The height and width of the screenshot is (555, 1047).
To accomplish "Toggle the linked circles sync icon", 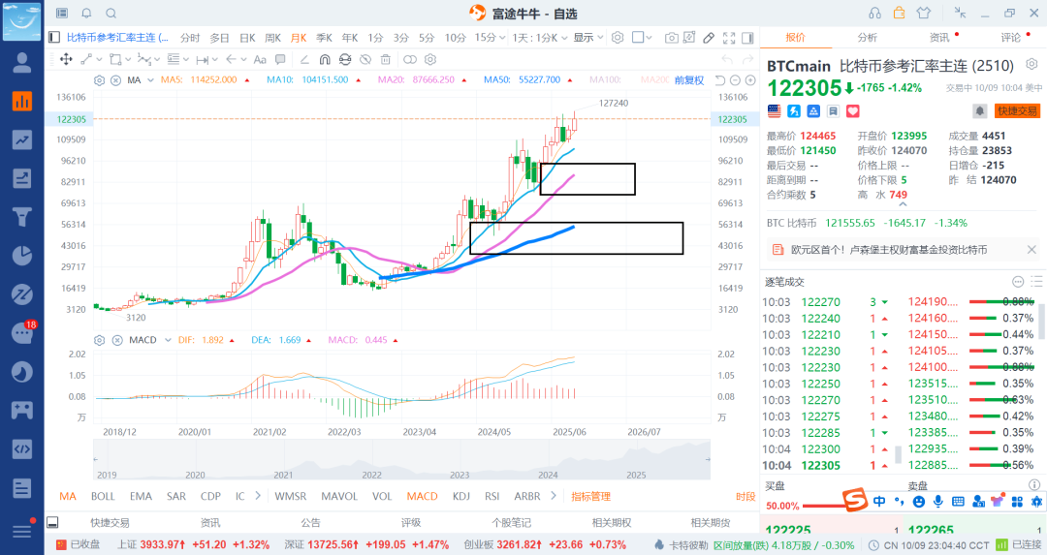I will (x=410, y=59).
